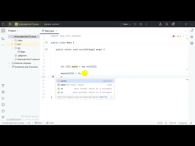Open Search Everywhere magnifier icon
The image size is (195, 146).
167,24
